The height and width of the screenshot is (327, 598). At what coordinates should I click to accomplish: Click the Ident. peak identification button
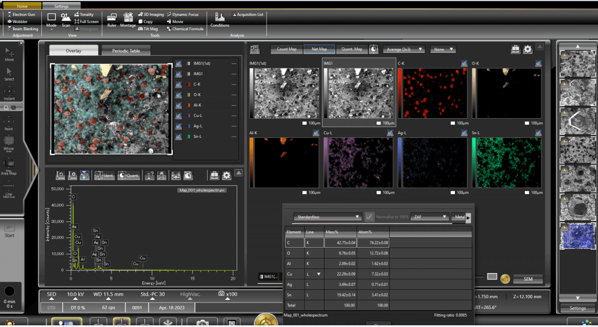(x=104, y=176)
